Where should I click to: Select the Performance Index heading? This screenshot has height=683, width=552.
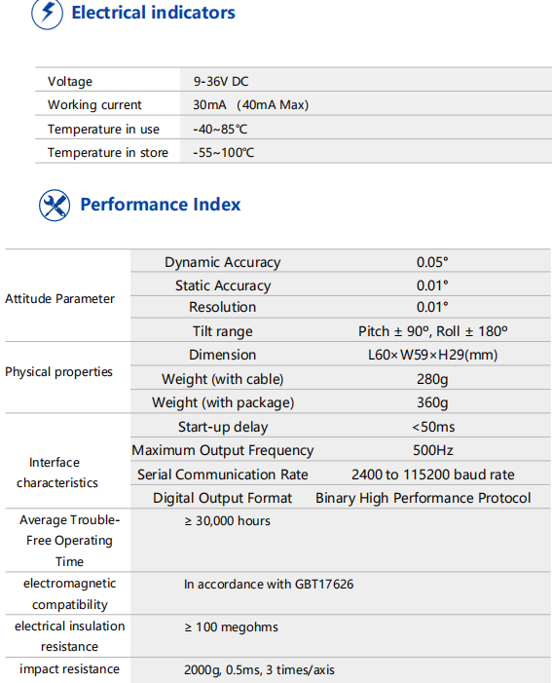pos(161,205)
